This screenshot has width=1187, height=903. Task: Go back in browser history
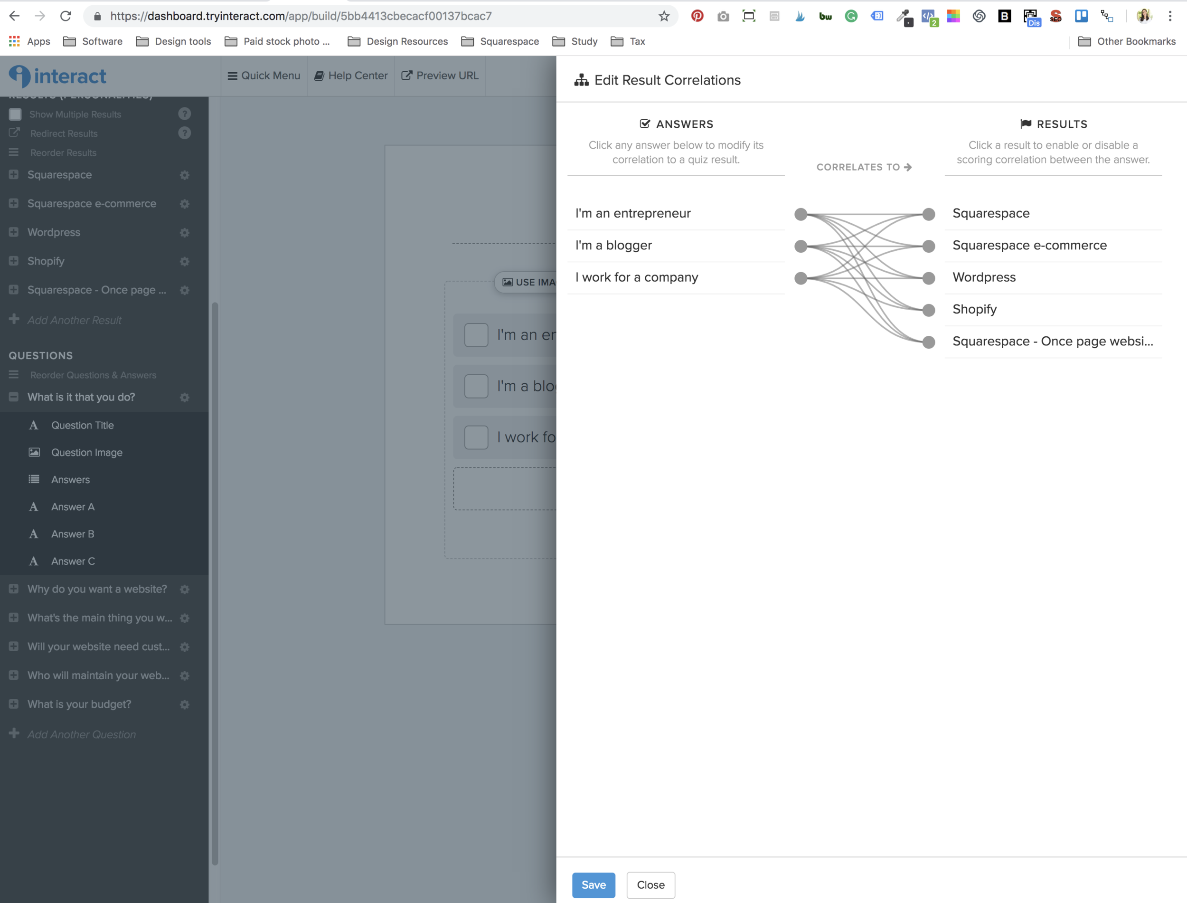15,16
